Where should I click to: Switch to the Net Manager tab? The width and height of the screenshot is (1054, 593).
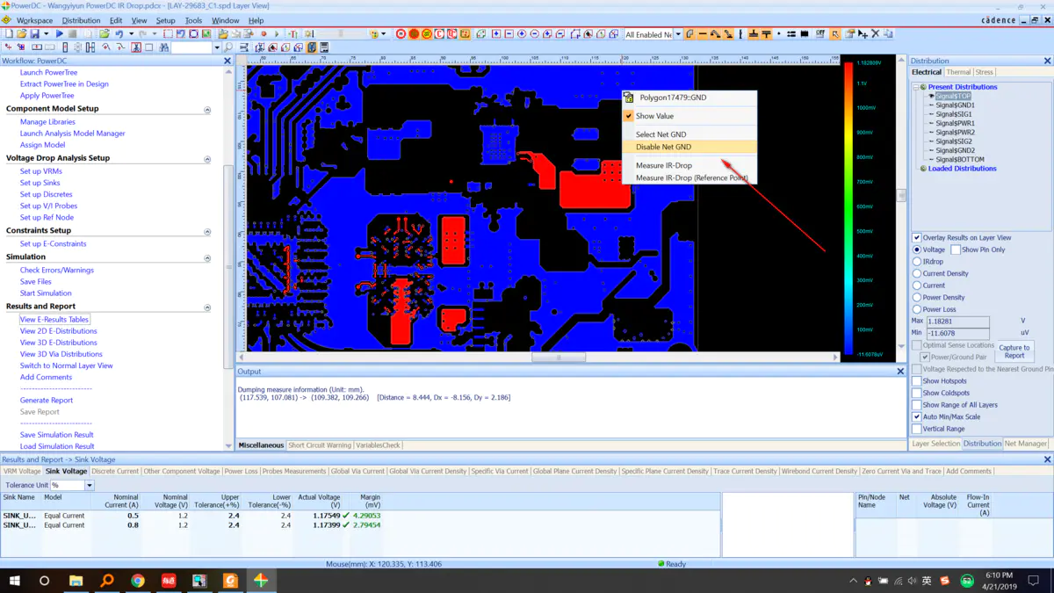(x=1026, y=444)
